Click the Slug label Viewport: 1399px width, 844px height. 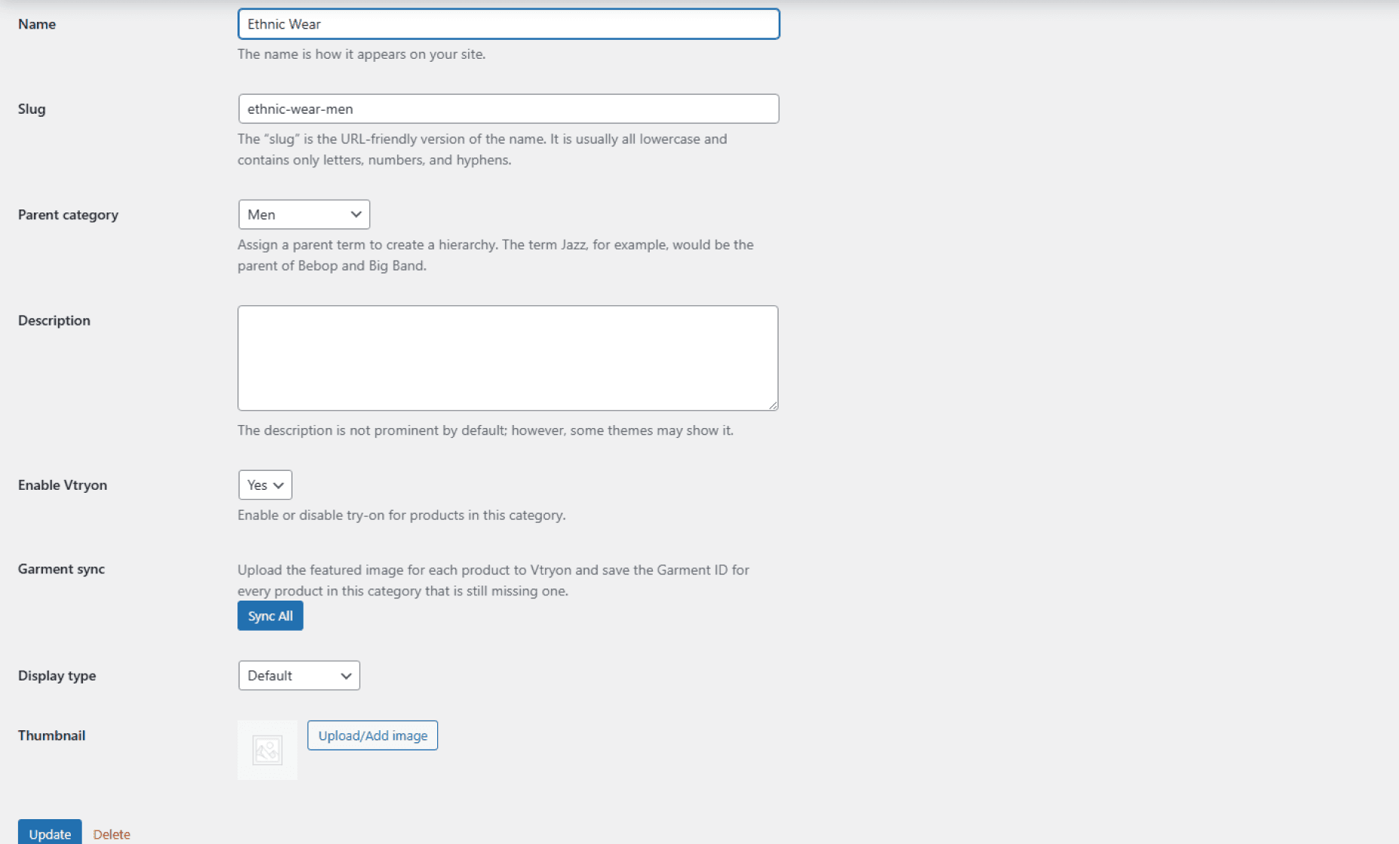[x=32, y=109]
